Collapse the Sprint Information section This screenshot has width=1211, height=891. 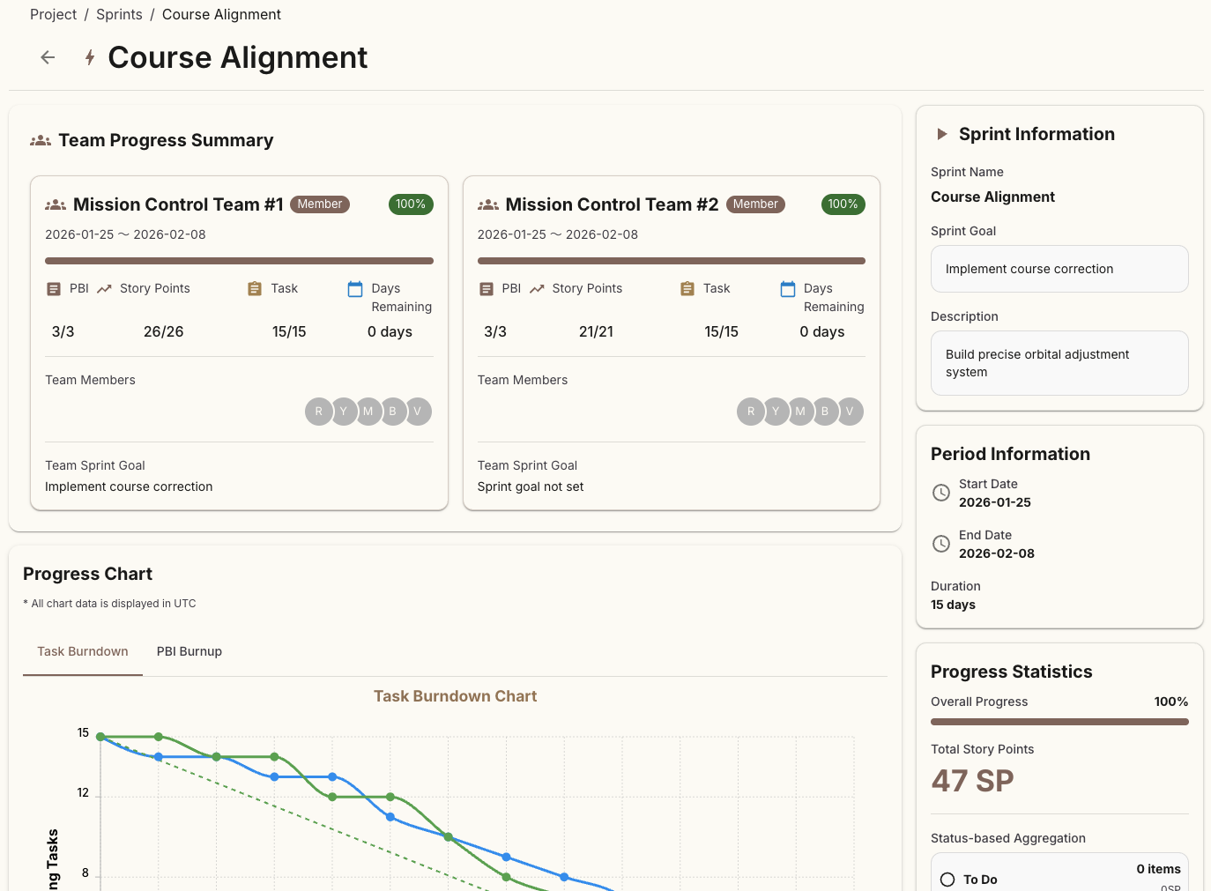coord(943,134)
